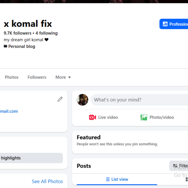Click the Filters sliders icon

click(175, 166)
